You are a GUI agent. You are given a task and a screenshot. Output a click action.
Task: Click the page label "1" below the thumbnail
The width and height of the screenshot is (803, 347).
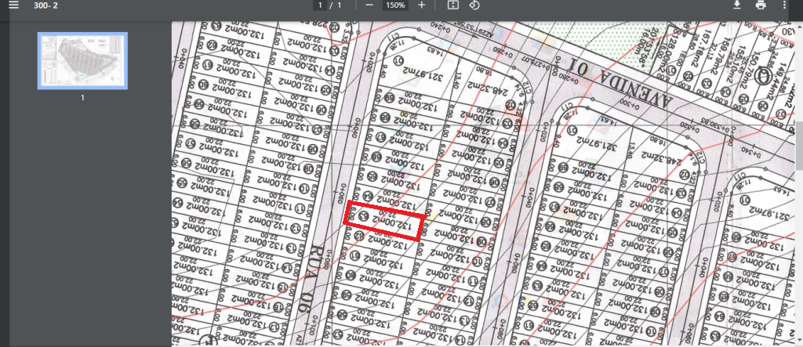tap(82, 98)
